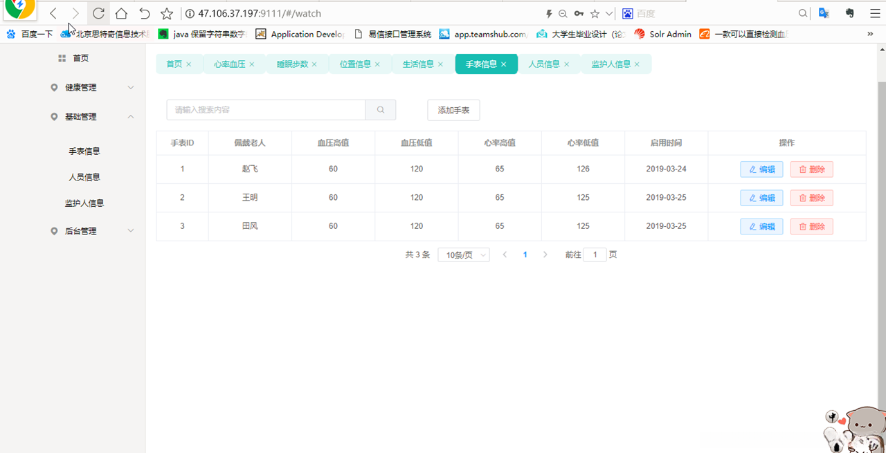
Task: Select the 首页 dashboard grid icon in sidebar
Action: coord(62,57)
